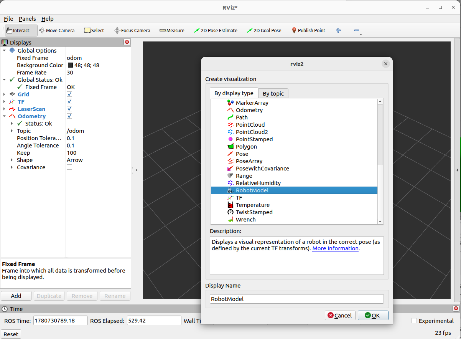This screenshot has height=339, width=461.
Task: Click the Cancel button in dialog
Action: point(340,315)
